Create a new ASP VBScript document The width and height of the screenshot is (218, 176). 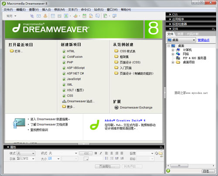[x=76, y=68]
